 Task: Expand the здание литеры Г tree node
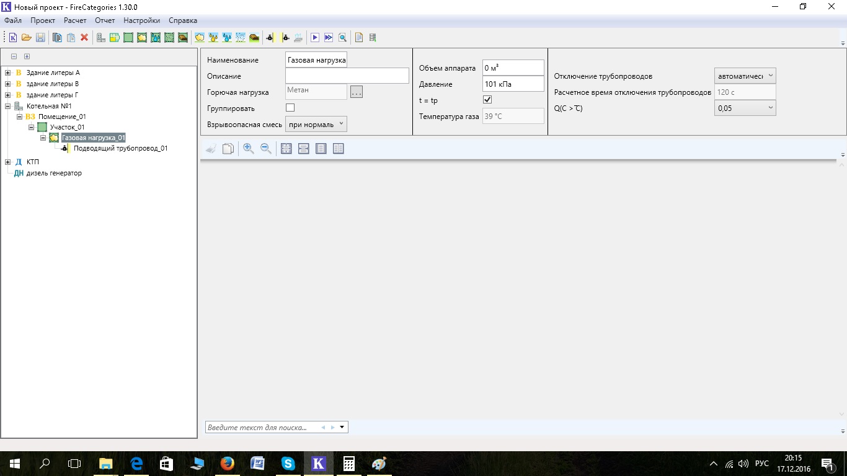(7, 95)
